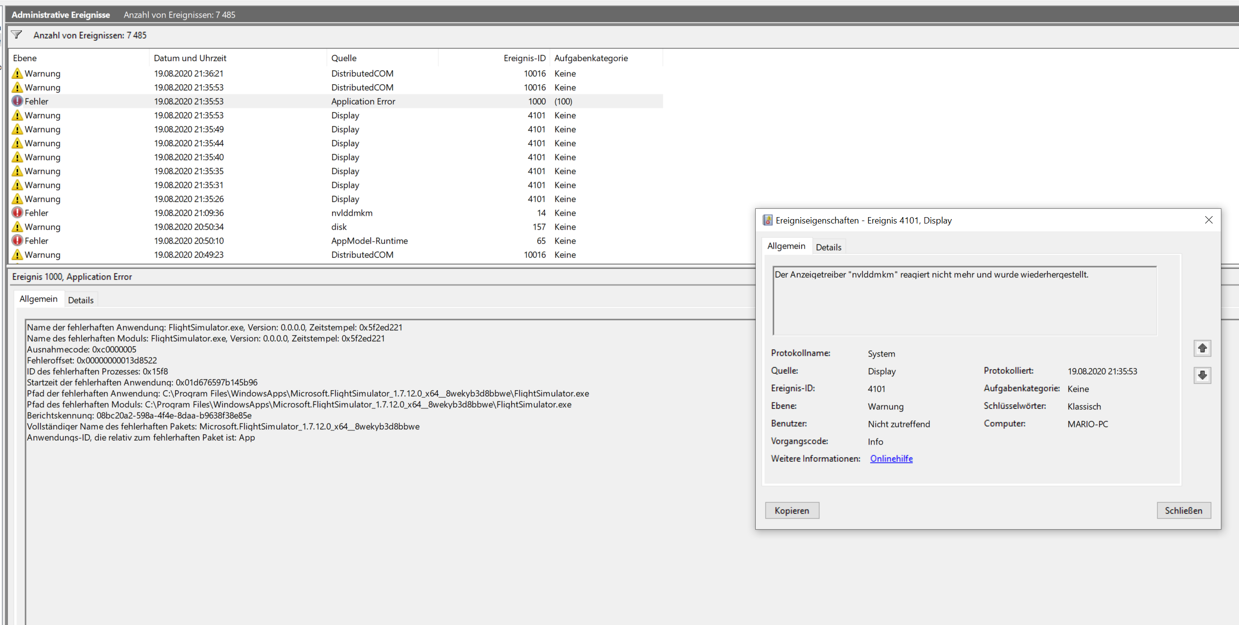Sort by Datum und Uhrzeit column
The image size is (1239, 625).
[190, 58]
